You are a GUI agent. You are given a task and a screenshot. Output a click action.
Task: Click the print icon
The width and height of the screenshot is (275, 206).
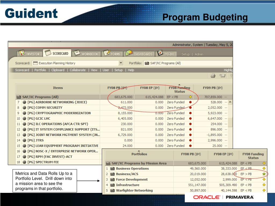coord(213,76)
